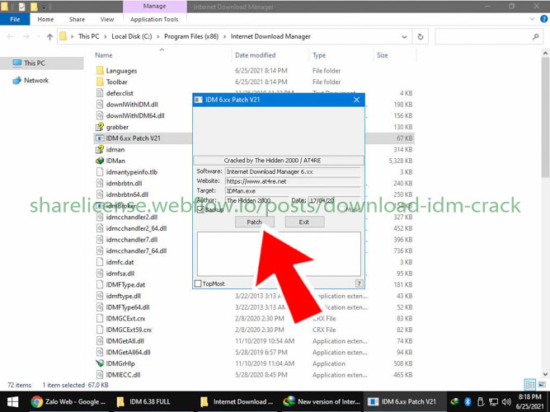The height and width of the screenshot is (412, 550).
Task: Select idmbrbtn.dll file icon
Action: pos(100,183)
